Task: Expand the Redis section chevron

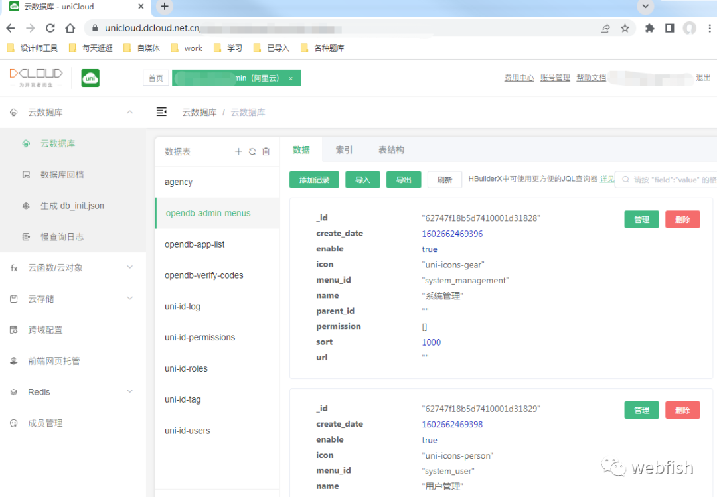Action: coord(130,391)
